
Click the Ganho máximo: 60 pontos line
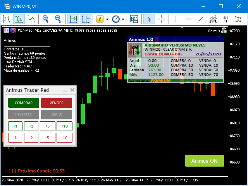(x=24, y=53)
